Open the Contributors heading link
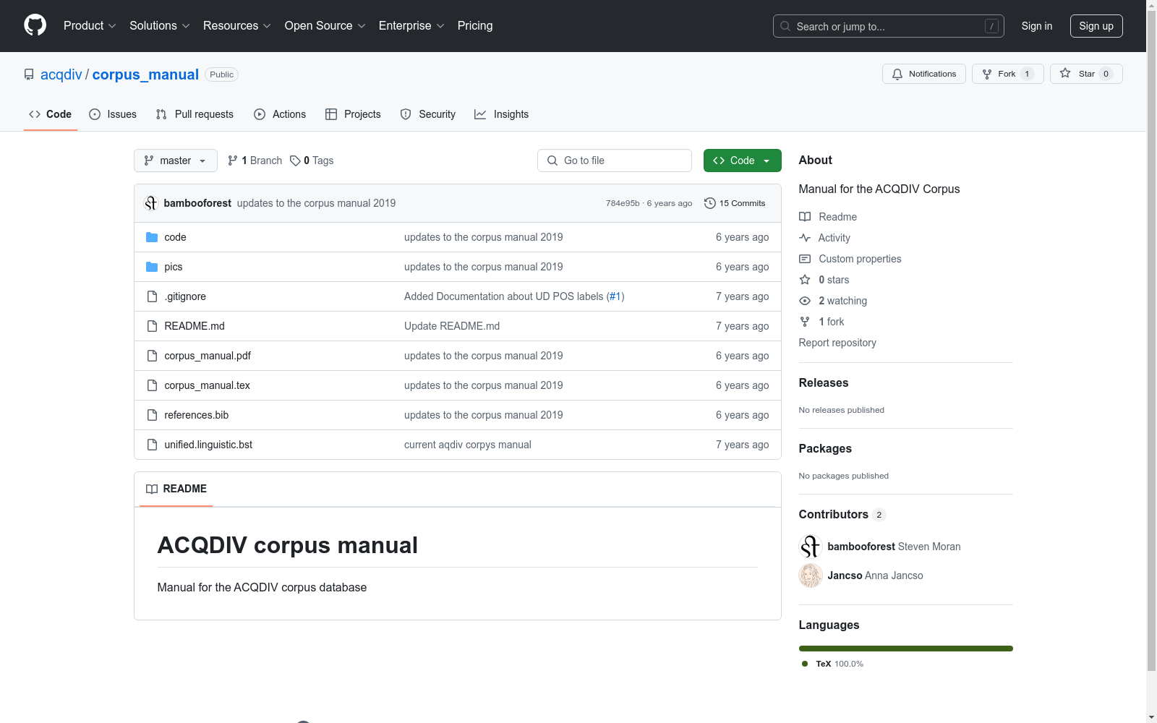Image resolution: width=1157 pixels, height=723 pixels. point(842,515)
